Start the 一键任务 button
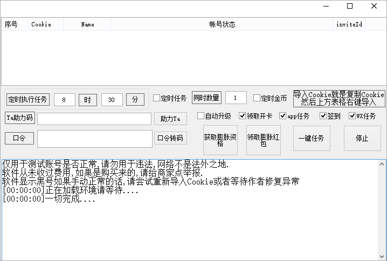The width and height of the screenshot is (387, 261). [x=311, y=138]
